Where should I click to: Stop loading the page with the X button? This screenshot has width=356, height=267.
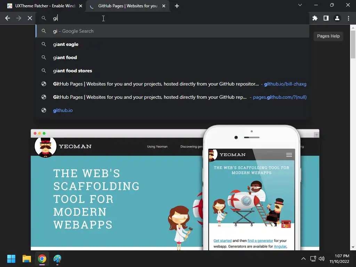30,18
